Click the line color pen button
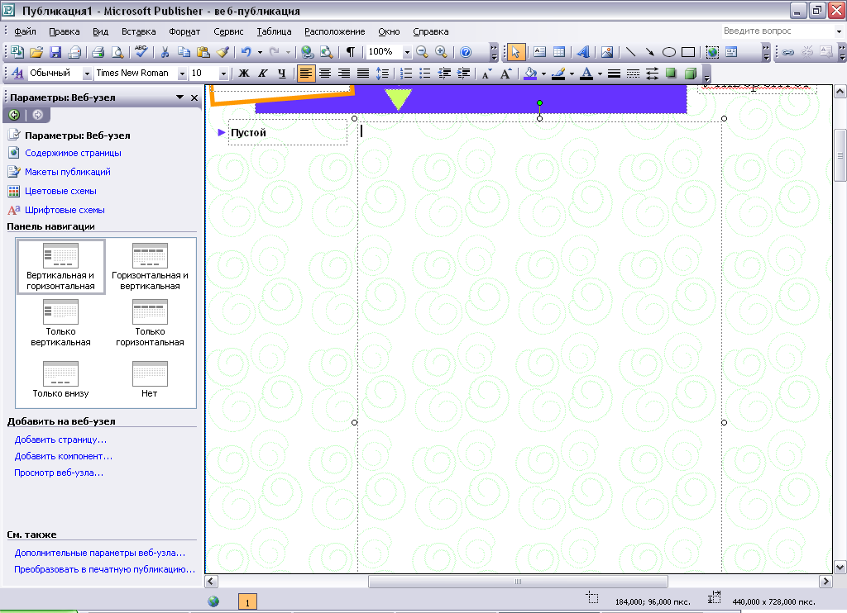This screenshot has height=613, width=847. (x=558, y=74)
